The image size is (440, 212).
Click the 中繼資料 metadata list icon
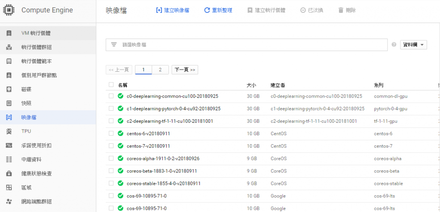click(x=9, y=159)
